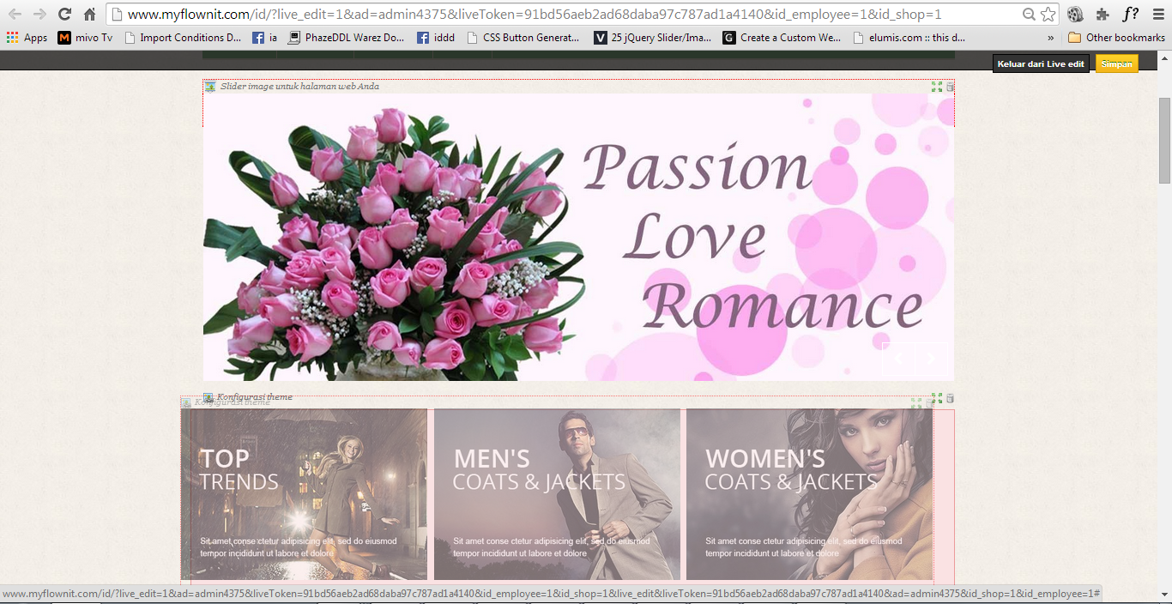The image size is (1172, 604).
Task: Open the WOMEN'S COATS & JACKETS banner
Action: [x=809, y=494]
